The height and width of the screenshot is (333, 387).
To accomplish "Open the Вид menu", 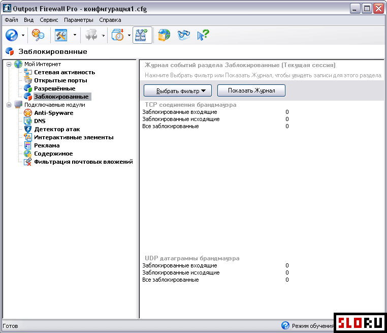I will [x=28, y=20].
